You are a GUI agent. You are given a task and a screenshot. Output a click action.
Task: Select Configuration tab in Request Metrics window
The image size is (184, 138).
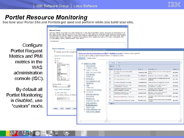click(x=54, y=41)
